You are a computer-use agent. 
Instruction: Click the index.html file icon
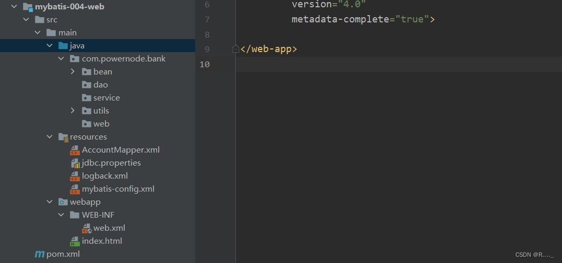75,241
